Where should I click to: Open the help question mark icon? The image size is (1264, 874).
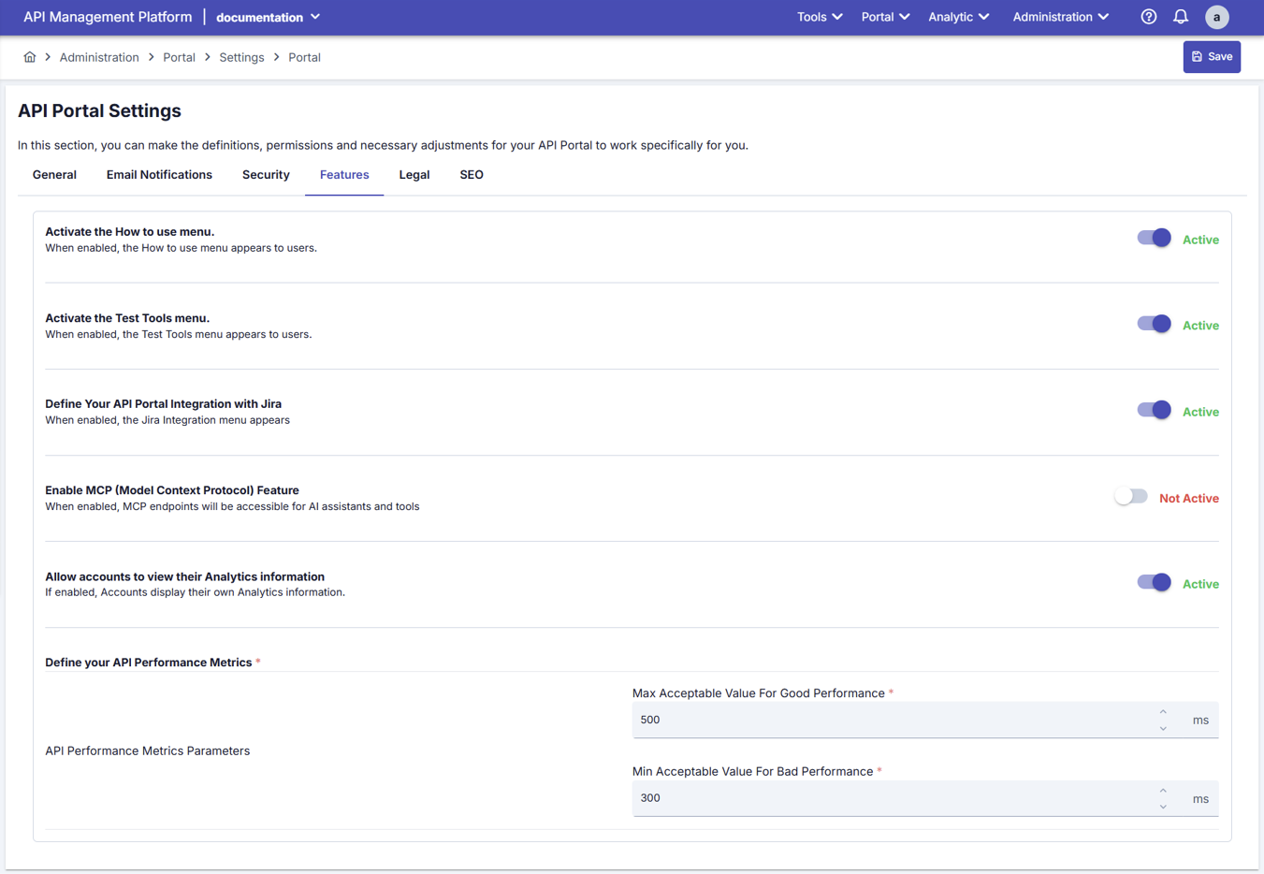[1148, 17]
